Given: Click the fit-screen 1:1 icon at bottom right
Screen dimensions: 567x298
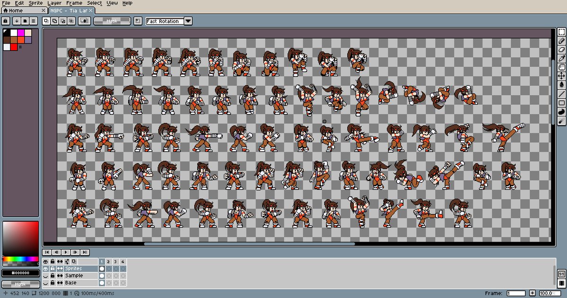Looking at the screenshot, I should 562,274.
